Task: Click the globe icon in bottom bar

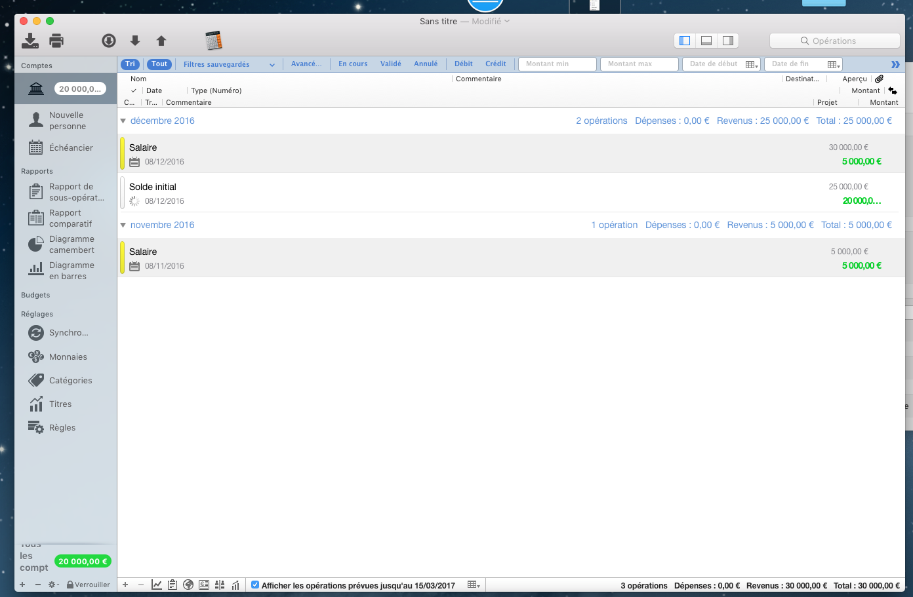Action: 188,585
